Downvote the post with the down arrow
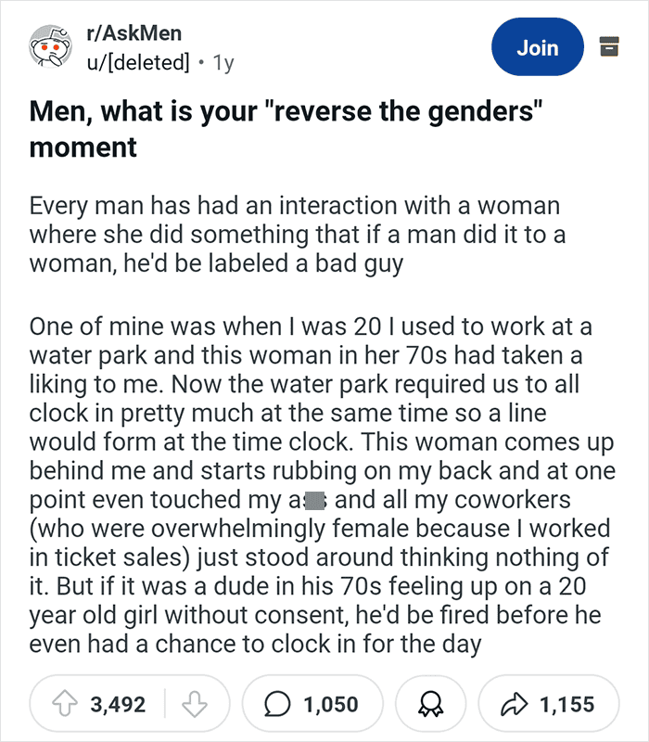This screenshot has width=649, height=742. 195,704
